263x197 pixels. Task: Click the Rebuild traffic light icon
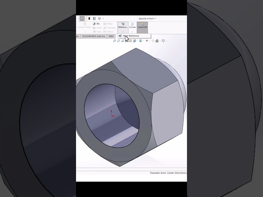point(89,18)
